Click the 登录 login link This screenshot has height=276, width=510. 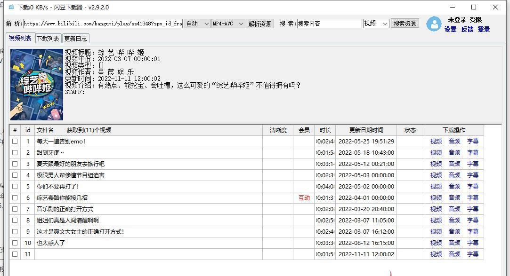tap(484, 29)
